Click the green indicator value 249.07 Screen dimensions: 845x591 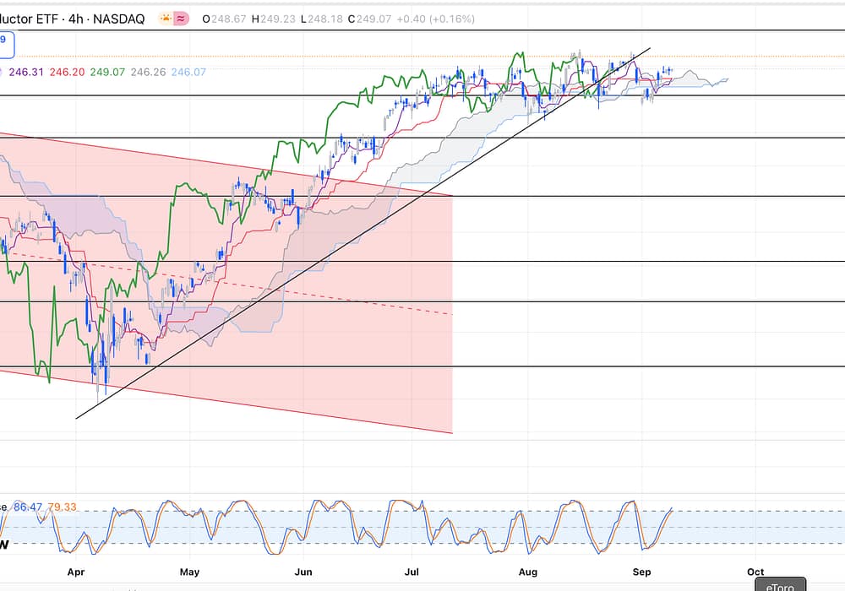(107, 73)
